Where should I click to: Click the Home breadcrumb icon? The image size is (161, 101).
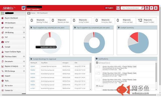point(29,13)
